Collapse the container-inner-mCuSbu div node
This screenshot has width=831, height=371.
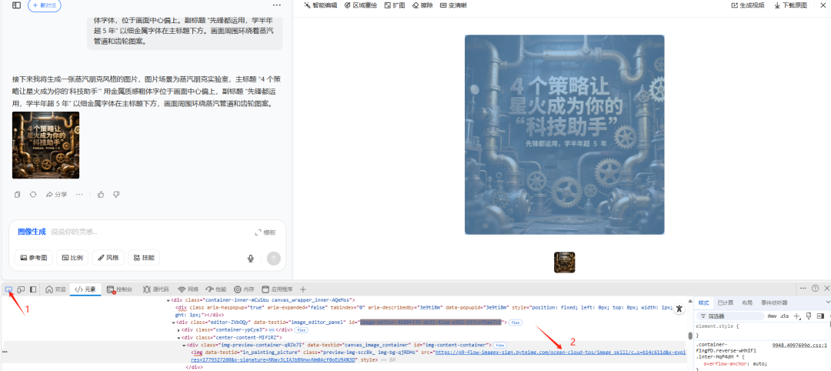tap(169, 300)
